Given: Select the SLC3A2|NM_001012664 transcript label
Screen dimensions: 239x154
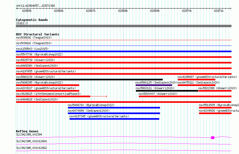Looking at the screenshot, I should 31,141.
